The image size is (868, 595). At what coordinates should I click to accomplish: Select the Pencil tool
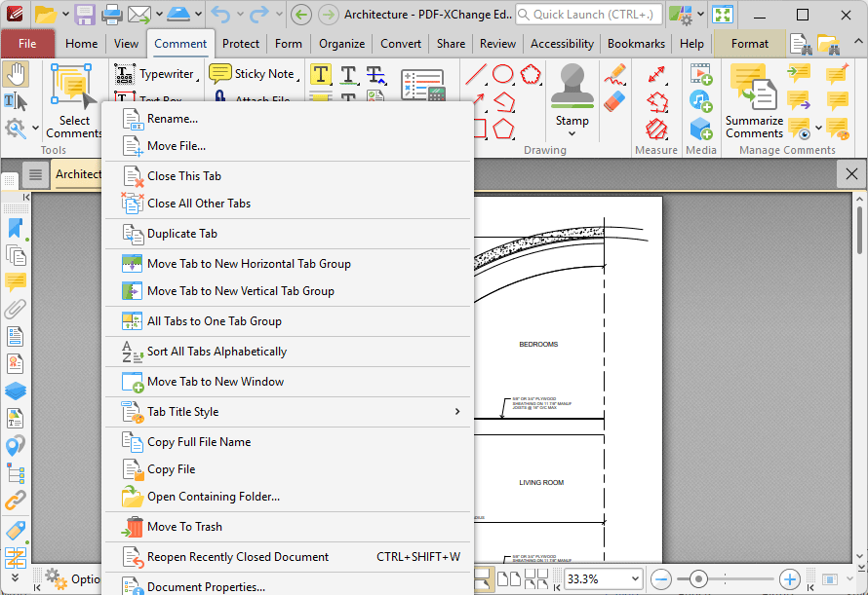pos(615,74)
